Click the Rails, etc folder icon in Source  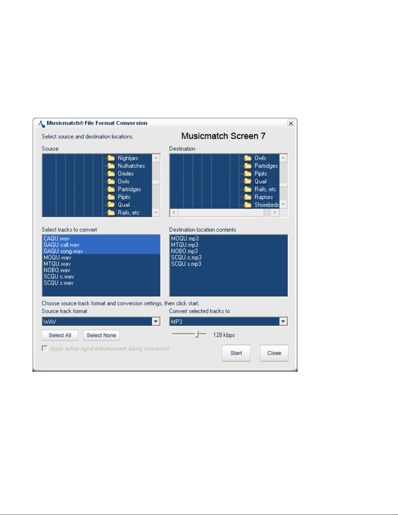[111, 213]
